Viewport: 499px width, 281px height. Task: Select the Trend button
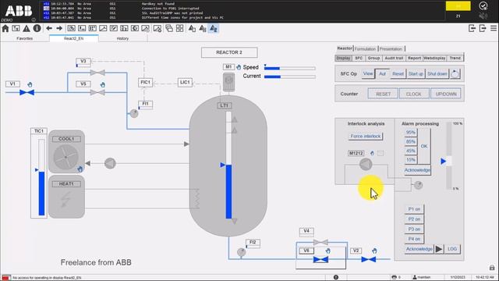pos(455,58)
